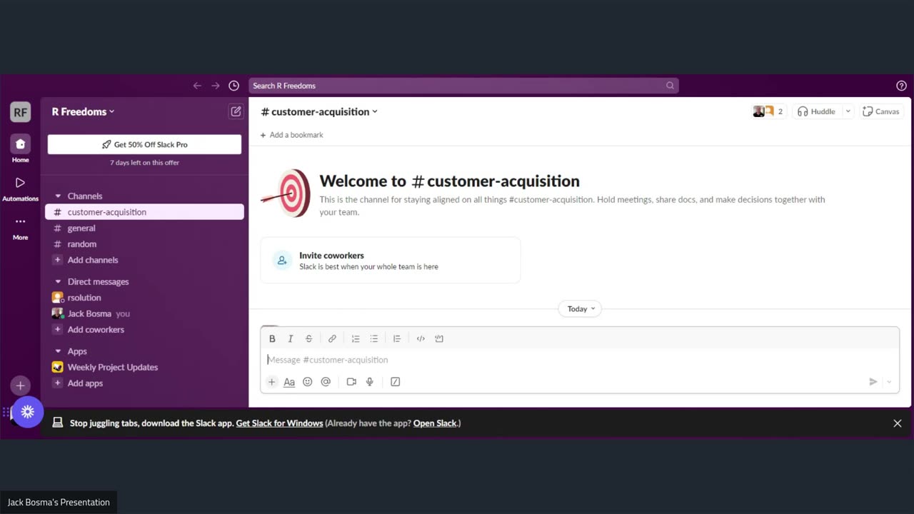Toggle bold formatting
The width and height of the screenshot is (914, 514).
point(272,338)
